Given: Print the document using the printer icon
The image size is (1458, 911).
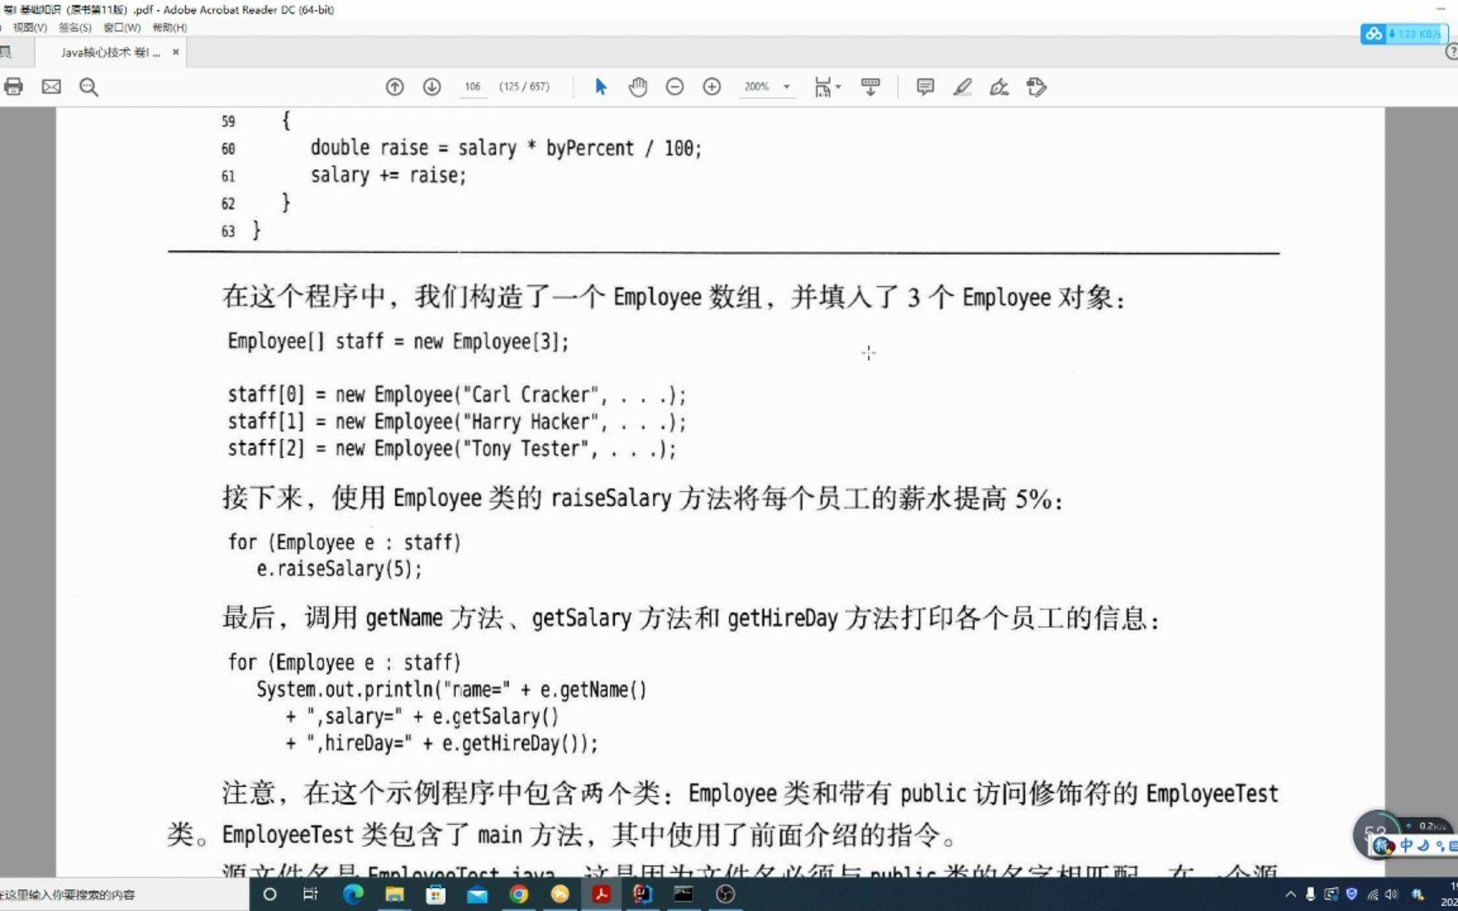Looking at the screenshot, I should coord(13,87).
